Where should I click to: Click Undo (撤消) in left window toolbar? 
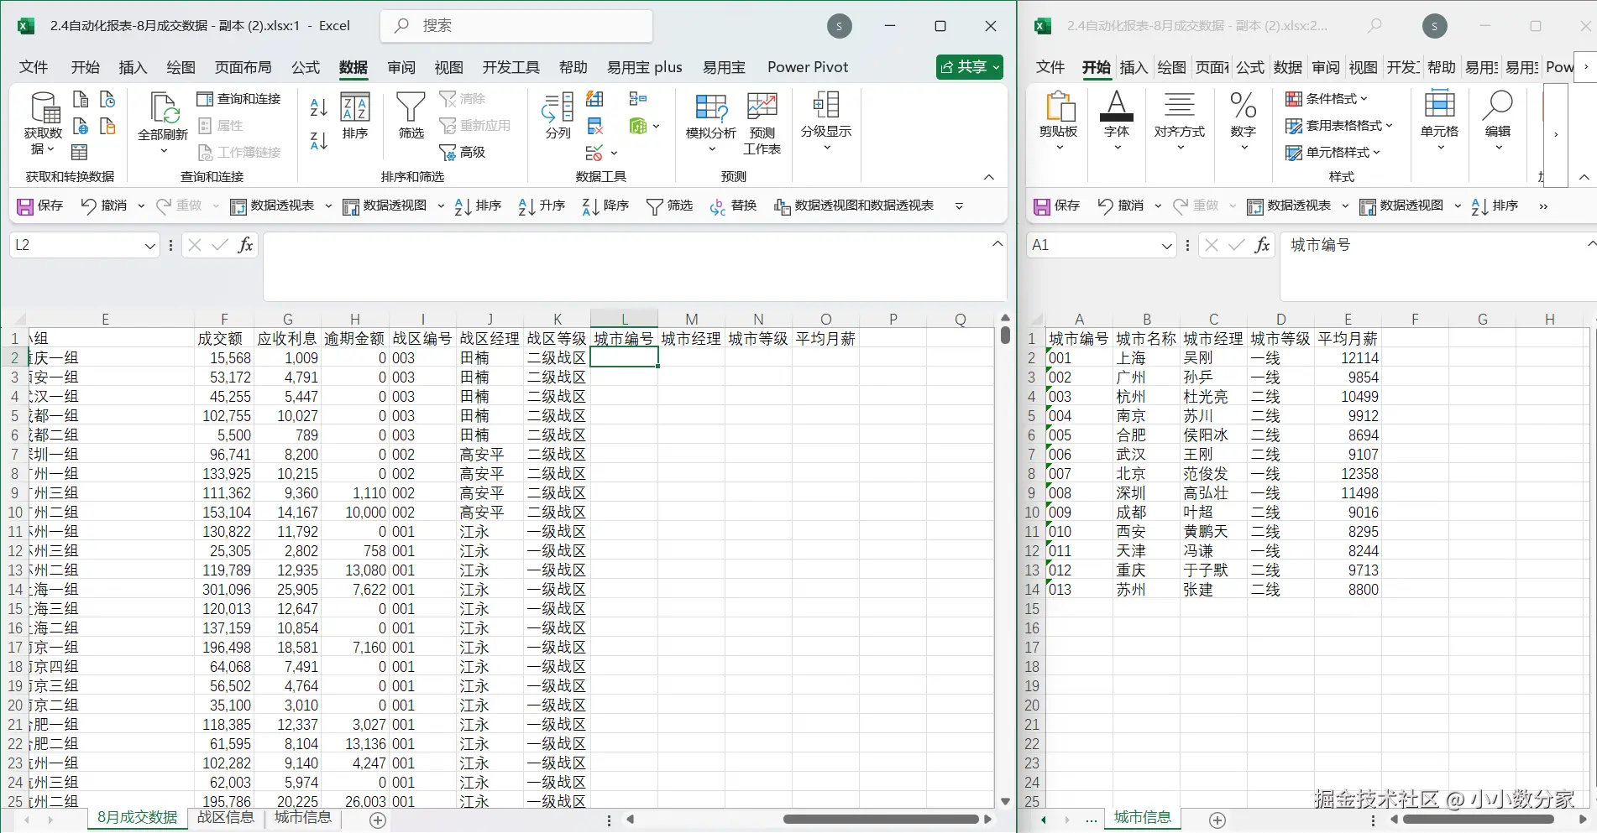point(103,206)
